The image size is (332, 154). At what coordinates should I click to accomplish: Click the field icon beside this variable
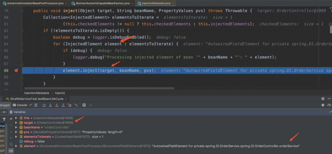[x=21, y=118]
